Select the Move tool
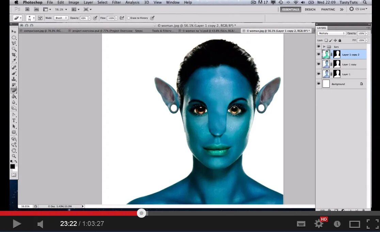The image size is (380, 232). (14, 32)
